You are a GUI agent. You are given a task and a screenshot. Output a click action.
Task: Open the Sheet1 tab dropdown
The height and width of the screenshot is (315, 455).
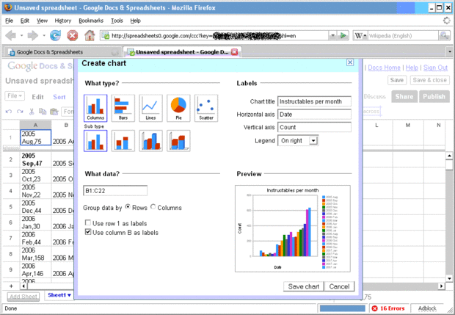70,295
